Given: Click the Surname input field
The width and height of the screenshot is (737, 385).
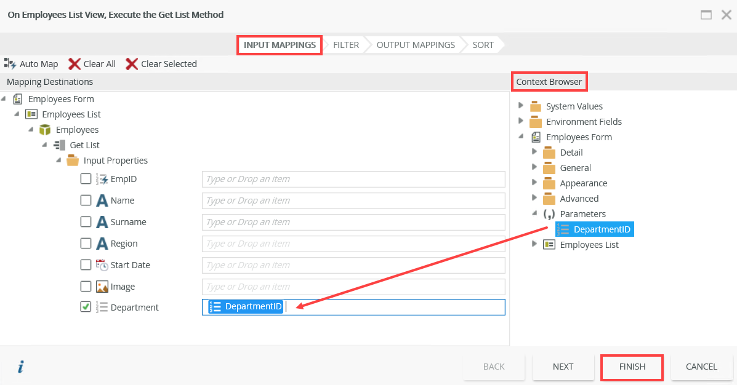Looking at the screenshot, I should coord(353,222).
